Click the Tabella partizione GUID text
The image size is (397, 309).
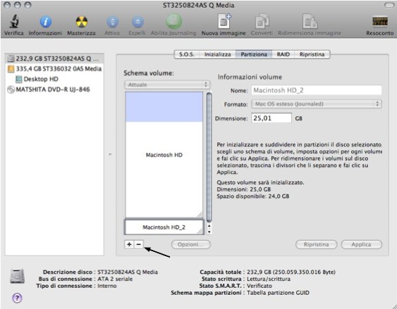coord(278,293)
